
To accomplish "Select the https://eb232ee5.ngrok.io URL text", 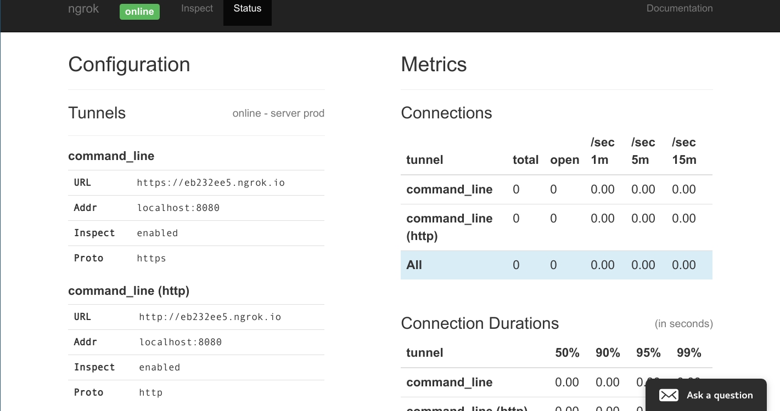I will 211,182.
